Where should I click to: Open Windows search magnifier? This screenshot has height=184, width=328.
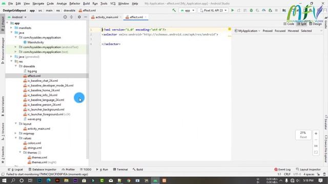[x=13, y=180]
